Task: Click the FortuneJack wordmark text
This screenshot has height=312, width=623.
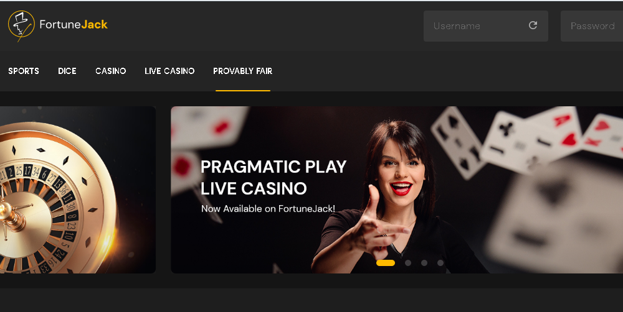Action: [74, 25]
